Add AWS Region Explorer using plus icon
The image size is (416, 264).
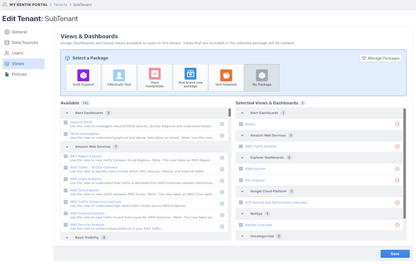pyautogui.click(x=222, y=158)
